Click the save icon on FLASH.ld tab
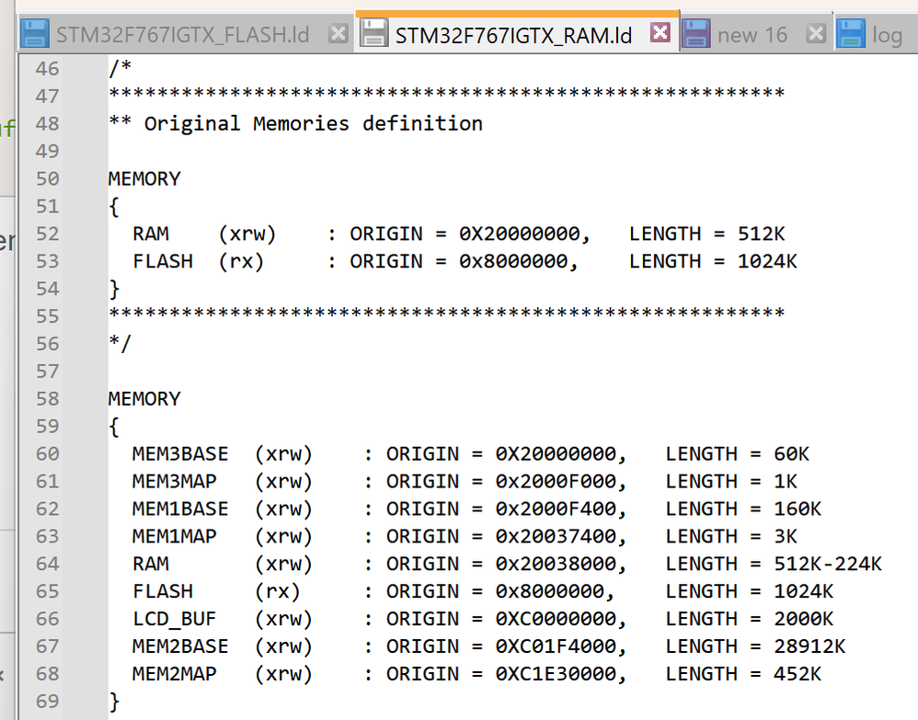Image resolution: width=918 pixels, height=720 pixels. [35, 33]
